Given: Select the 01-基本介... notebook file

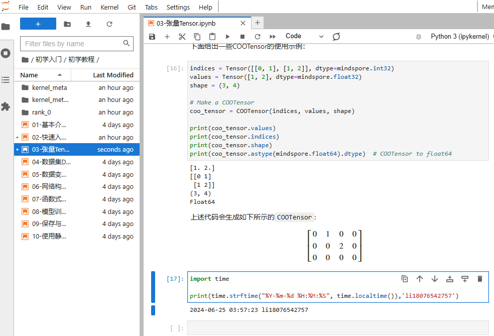Looking at the screenshot, I should pyautogui.click(x=77, y=125).
